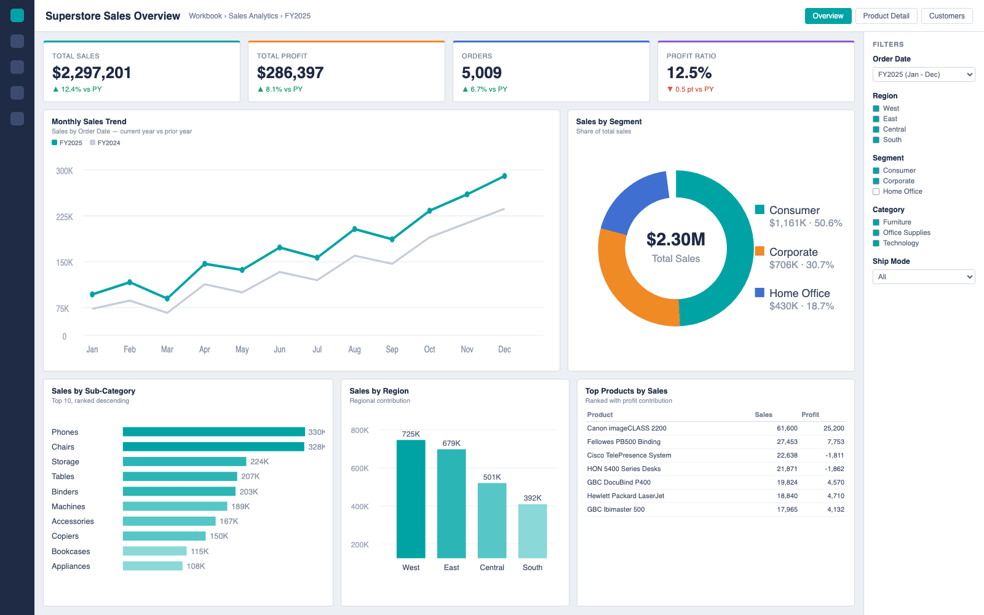Select the Profit Ratio KPI card
Viewport: 984px width, 615px height.
pyautogui.click(x=756, y=71)
